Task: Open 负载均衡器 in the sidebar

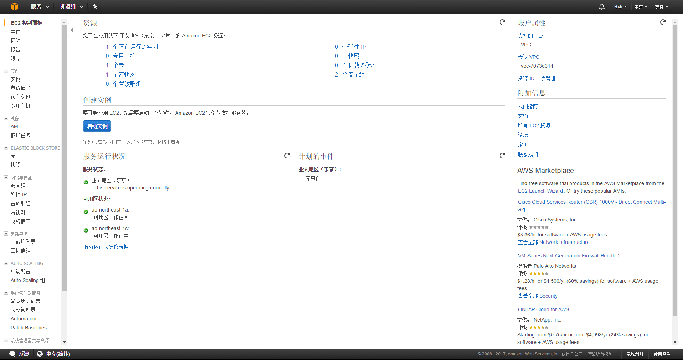Action: pos(23,242)
